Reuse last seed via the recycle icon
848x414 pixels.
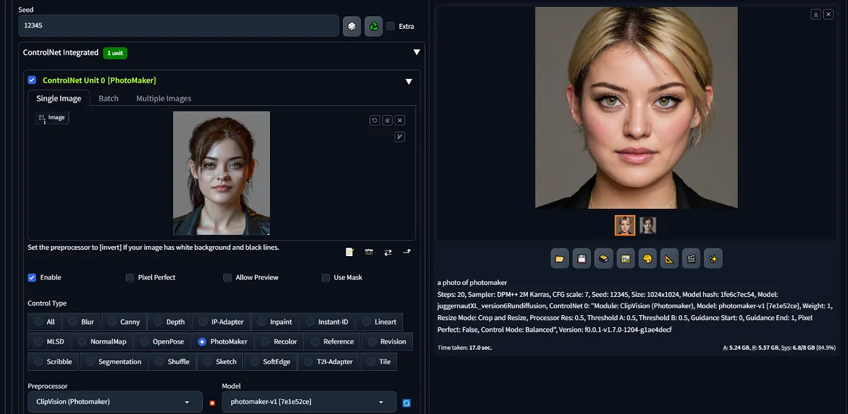[x=373, y=26]
